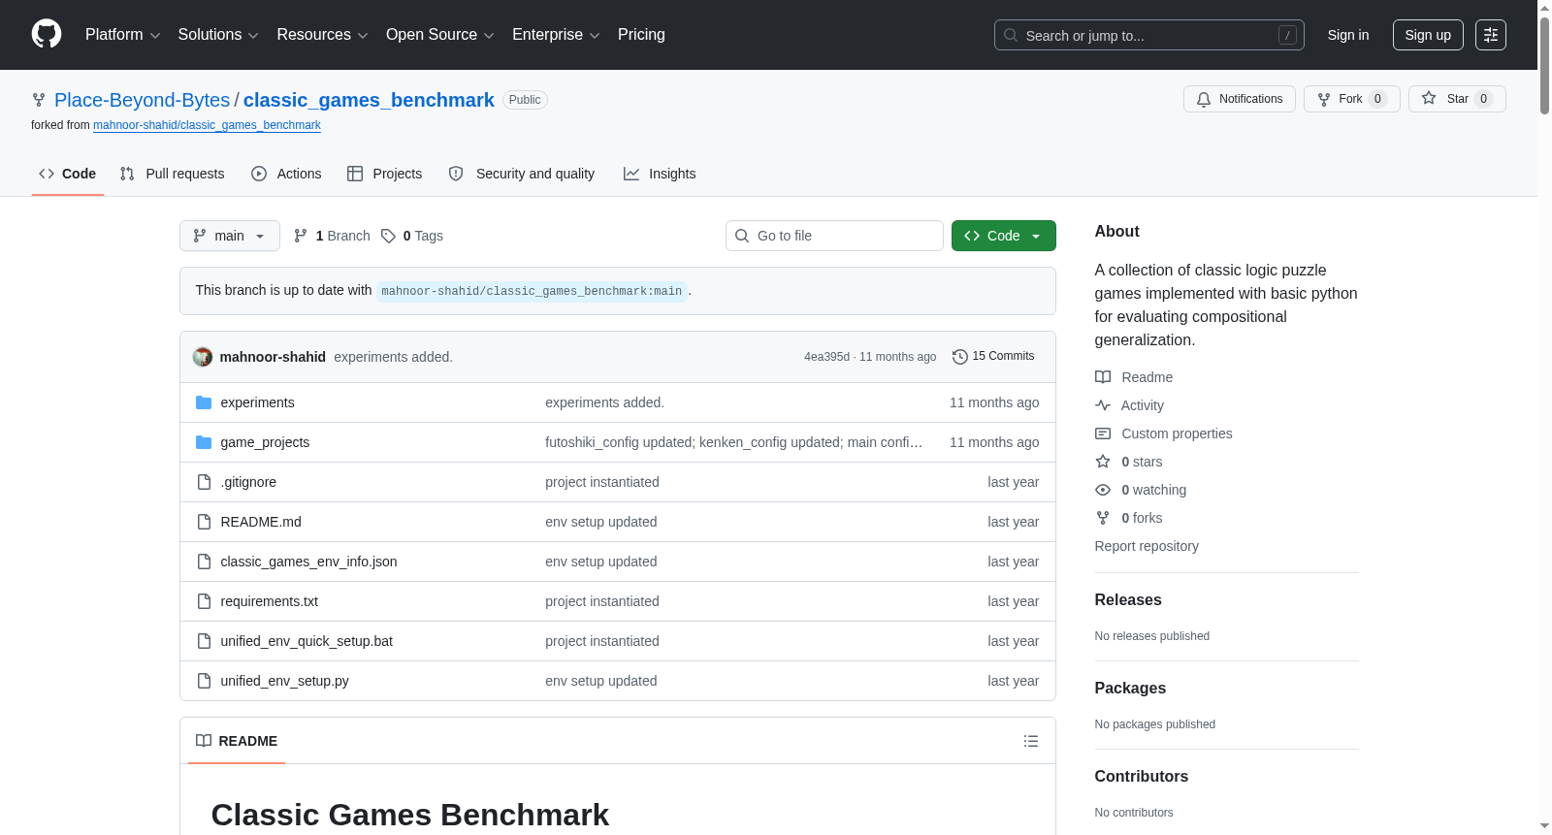
Task: Open the green Code clone dropdown
Action: (1004, 236)
